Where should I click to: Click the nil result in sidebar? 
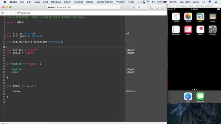[127, 33]
